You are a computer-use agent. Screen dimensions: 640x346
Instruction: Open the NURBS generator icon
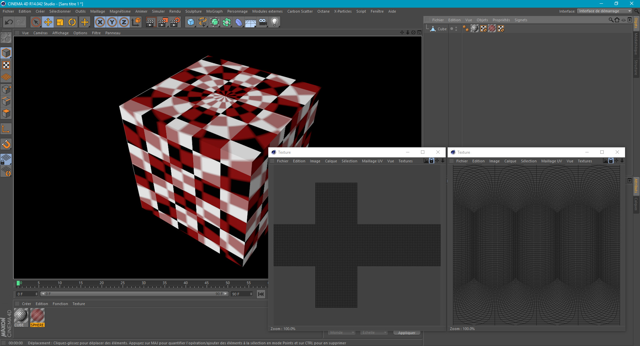point(215,22)
